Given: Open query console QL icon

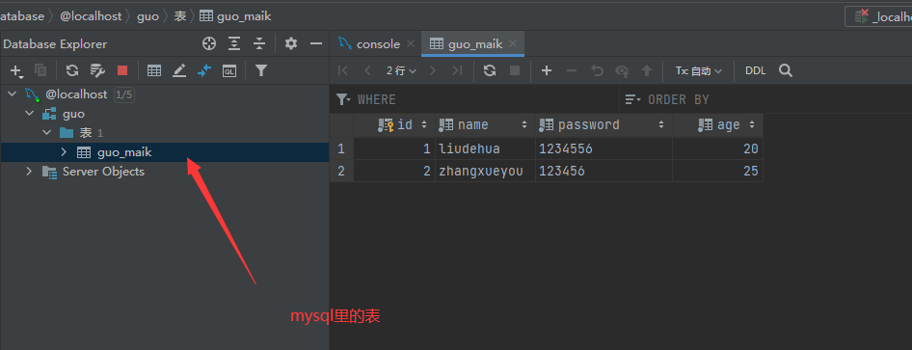Looking at the screenshot, I should 229,71.
